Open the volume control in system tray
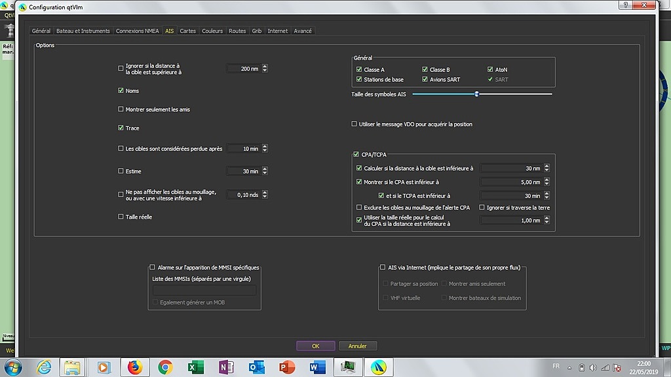The width and height of the screenshot is (671, 377). (x=592, y=368)
